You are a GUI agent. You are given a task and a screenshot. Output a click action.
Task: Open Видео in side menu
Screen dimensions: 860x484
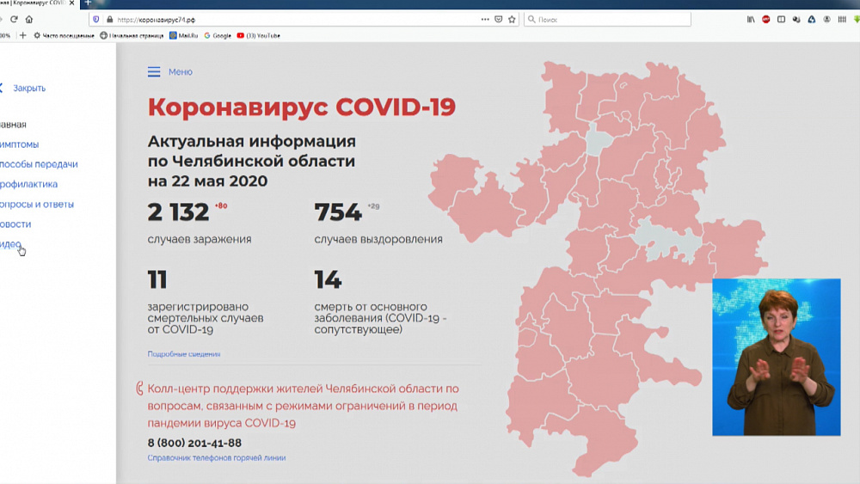10,244
